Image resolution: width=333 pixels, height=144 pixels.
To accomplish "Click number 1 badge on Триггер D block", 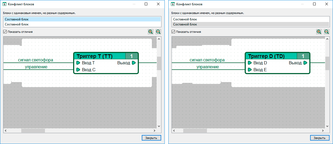I will (x=303, y=56).
